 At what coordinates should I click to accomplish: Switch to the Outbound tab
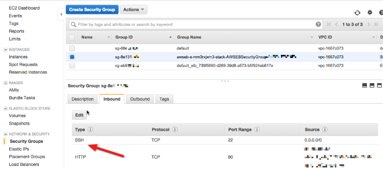(x=140, y=99)
